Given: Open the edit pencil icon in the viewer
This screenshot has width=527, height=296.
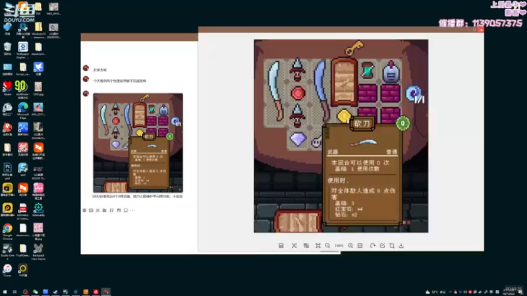Looking at the screenshot, I should tap(382, 245).
